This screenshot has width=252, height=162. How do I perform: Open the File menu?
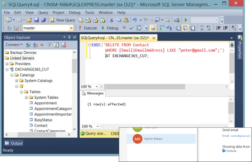7,12
